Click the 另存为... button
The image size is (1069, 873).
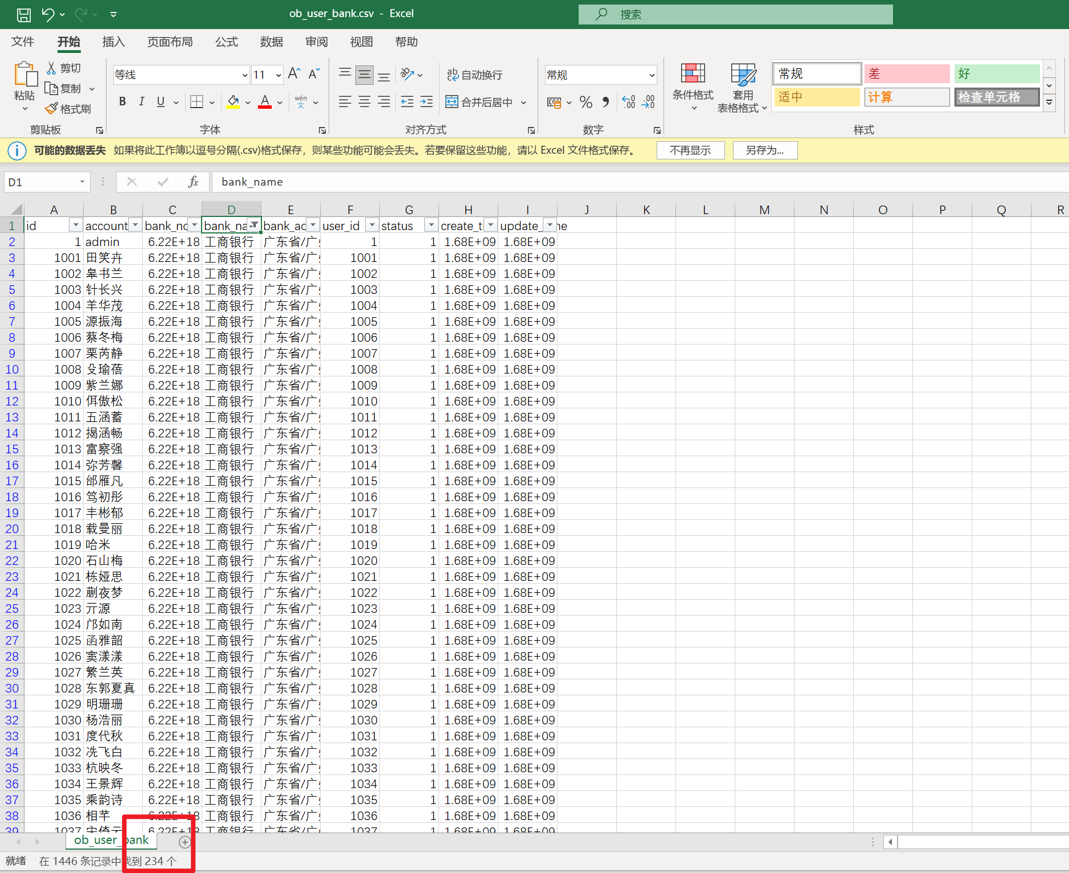pos(765,150)
